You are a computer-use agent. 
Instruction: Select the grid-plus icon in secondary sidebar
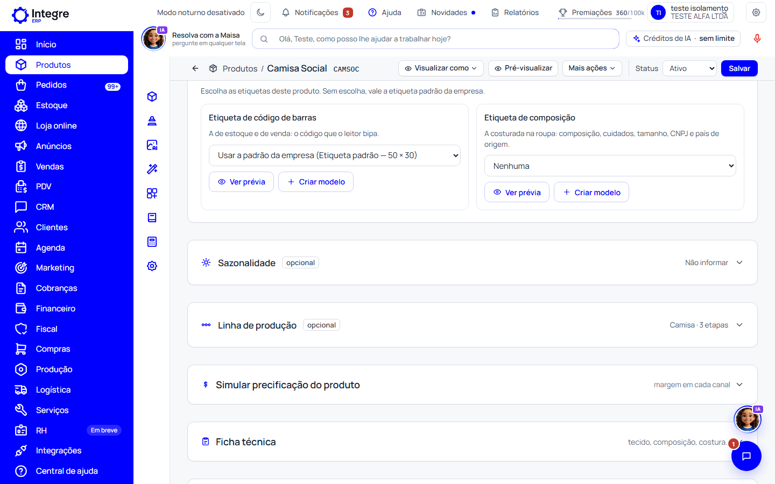pos(152,193)
